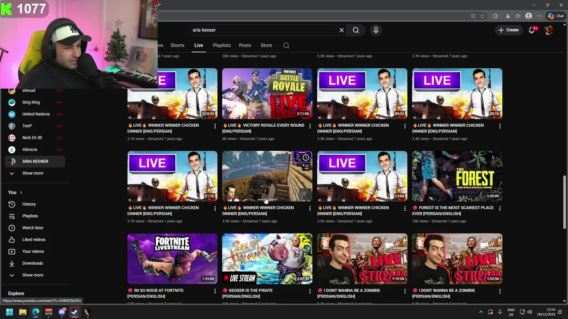Clear the search box with X
Viewport: 568px width, 319px height.
pos(342,30)
